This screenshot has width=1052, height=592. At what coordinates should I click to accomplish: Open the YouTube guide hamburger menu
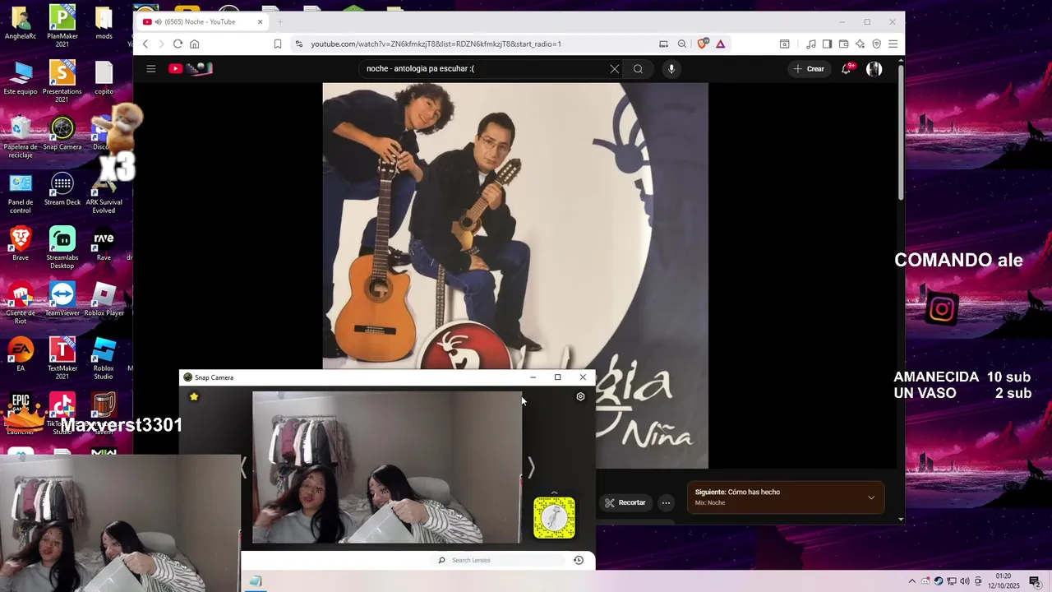coord(151,69)
